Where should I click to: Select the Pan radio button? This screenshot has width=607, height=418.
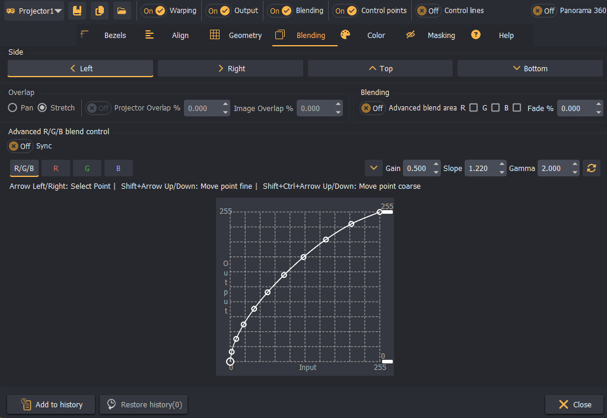(12, 107)
